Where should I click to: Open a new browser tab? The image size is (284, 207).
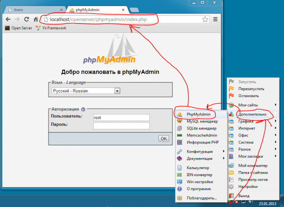pyautogui.click(x=134, y=10)
